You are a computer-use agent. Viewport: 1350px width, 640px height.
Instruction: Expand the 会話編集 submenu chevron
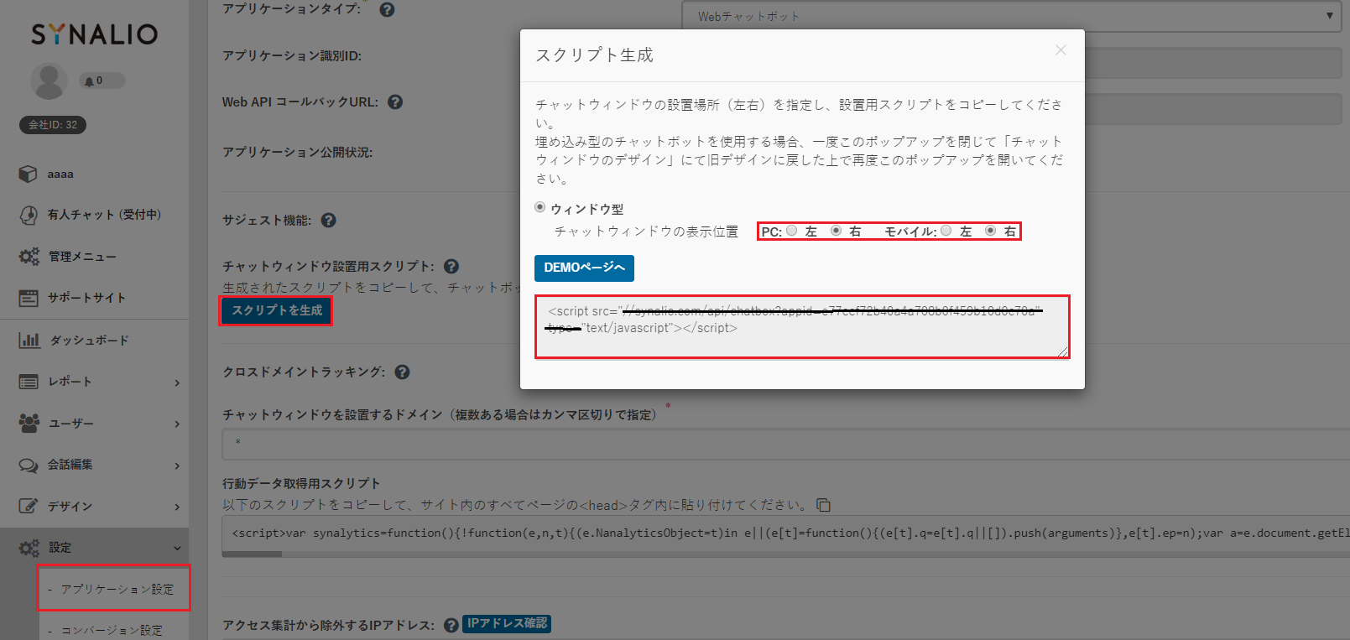tap(177, 466)
